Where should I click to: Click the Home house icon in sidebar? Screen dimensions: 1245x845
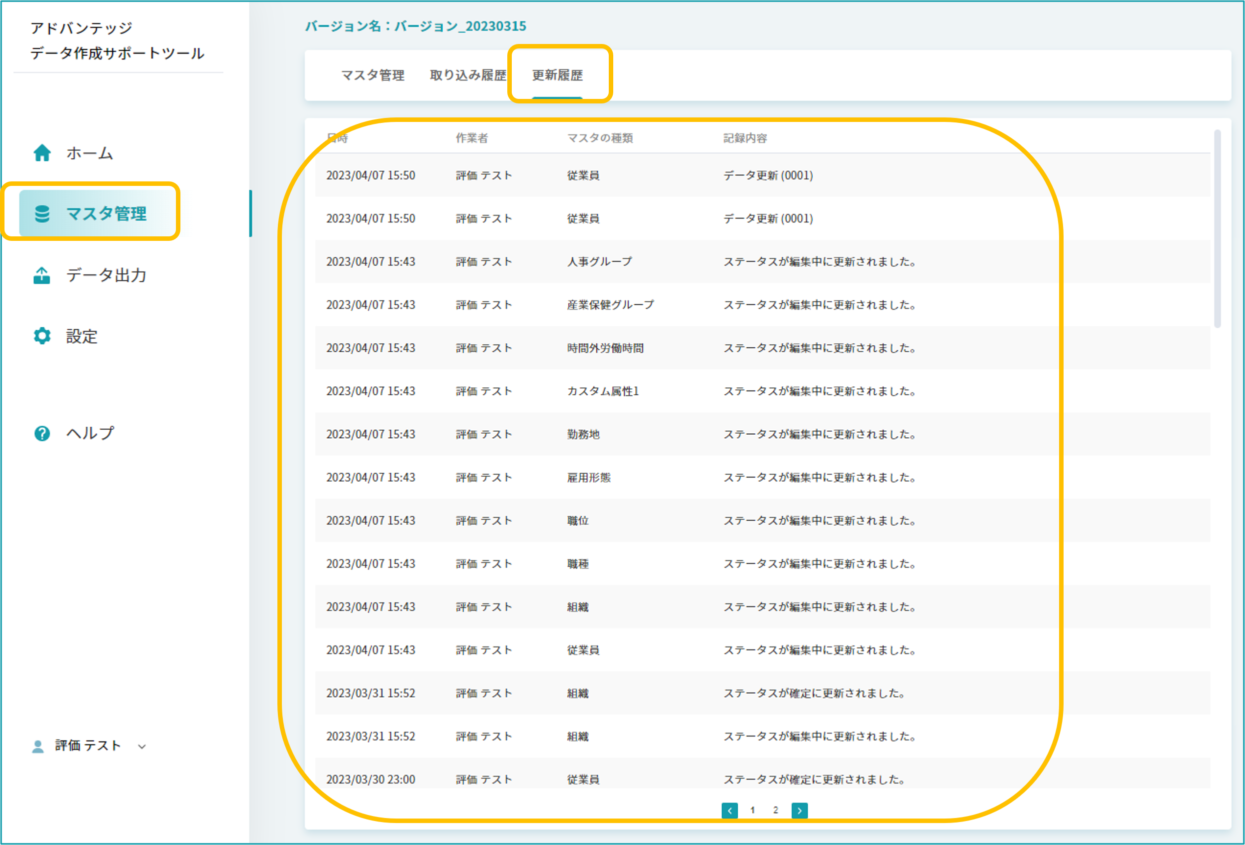(x=42, y=153)
